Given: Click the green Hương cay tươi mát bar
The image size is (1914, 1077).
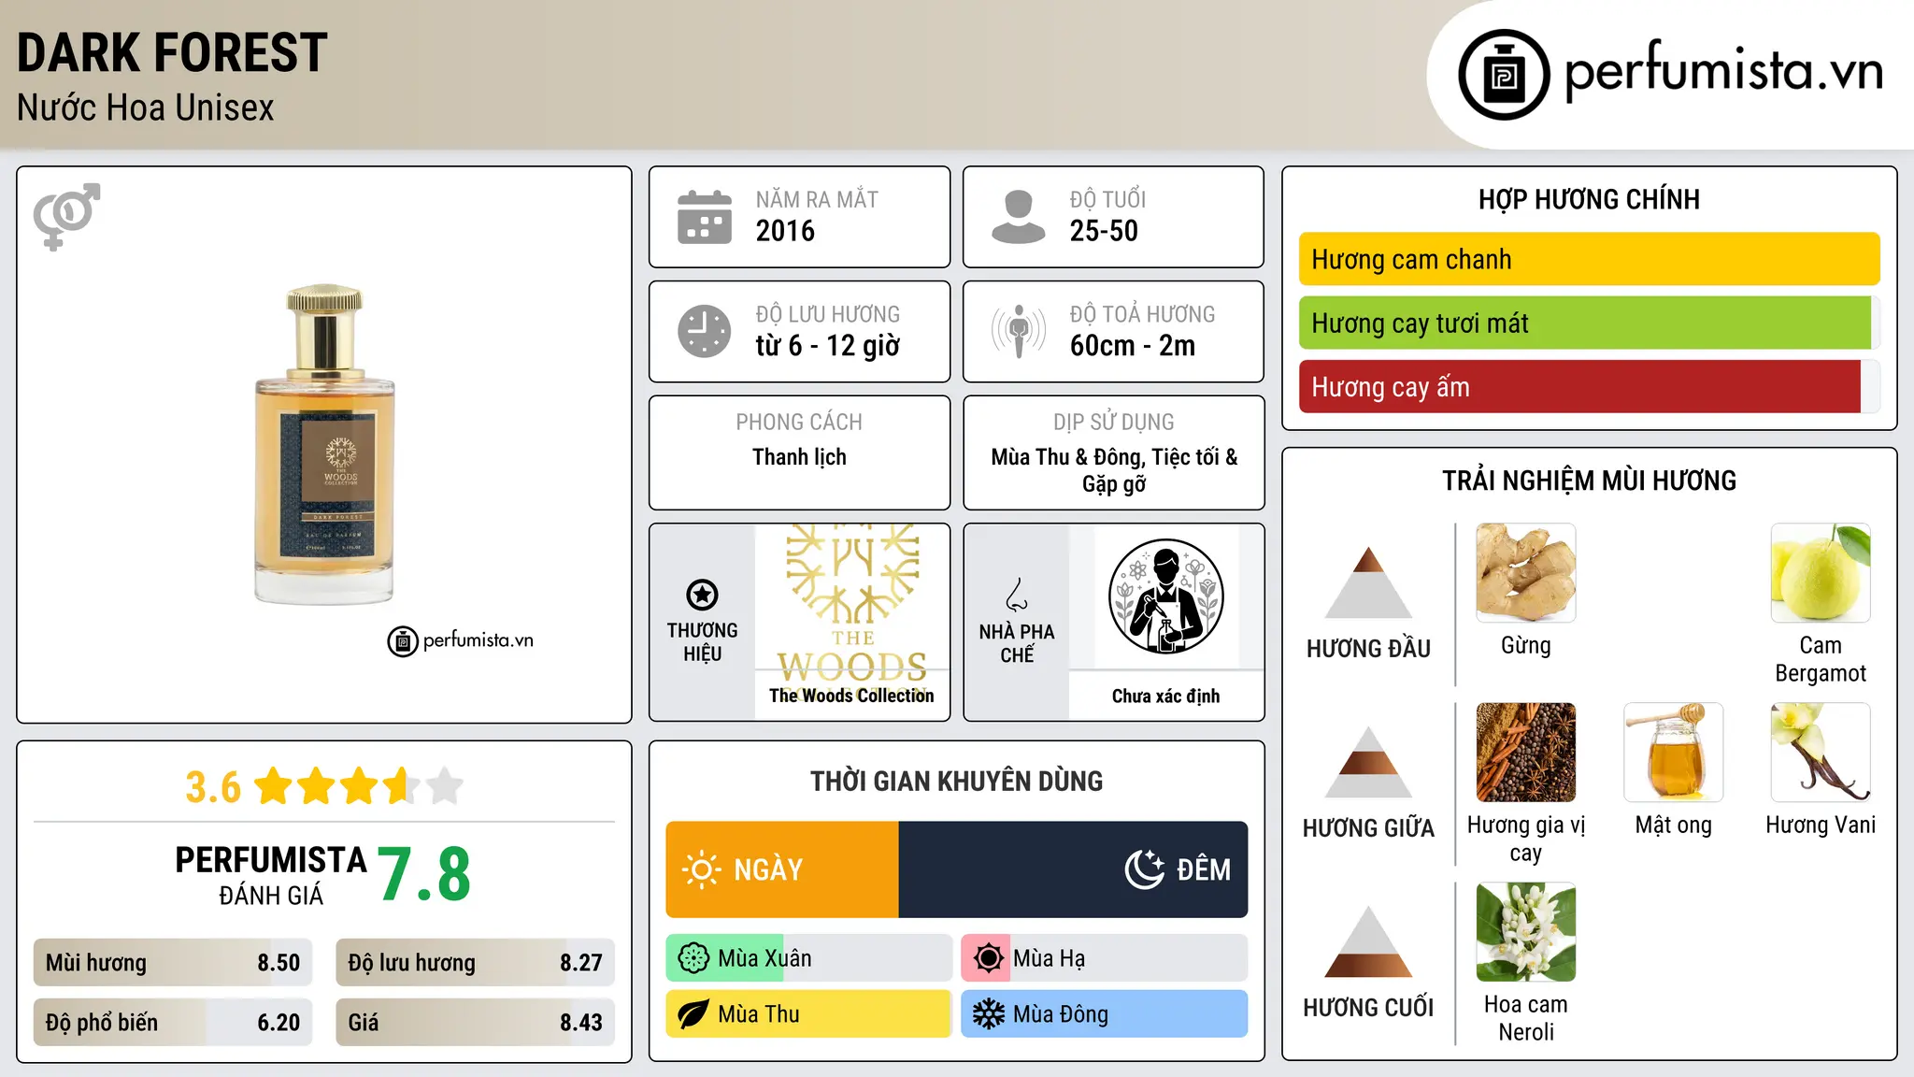Looking at the screenshot, I should tap(1590, 323).
